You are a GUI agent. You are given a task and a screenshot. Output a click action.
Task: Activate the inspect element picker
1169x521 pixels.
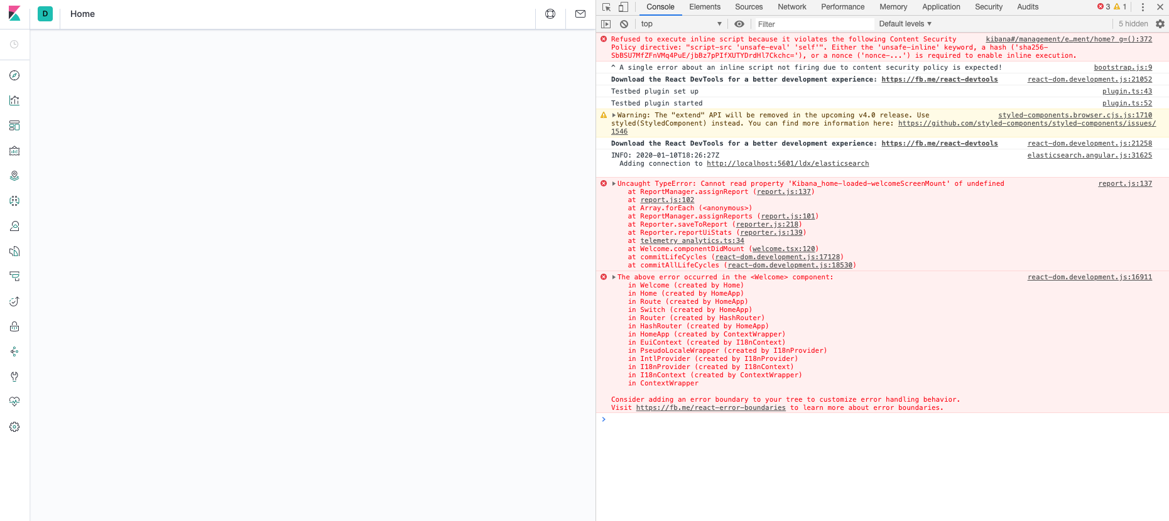[606, 7]
